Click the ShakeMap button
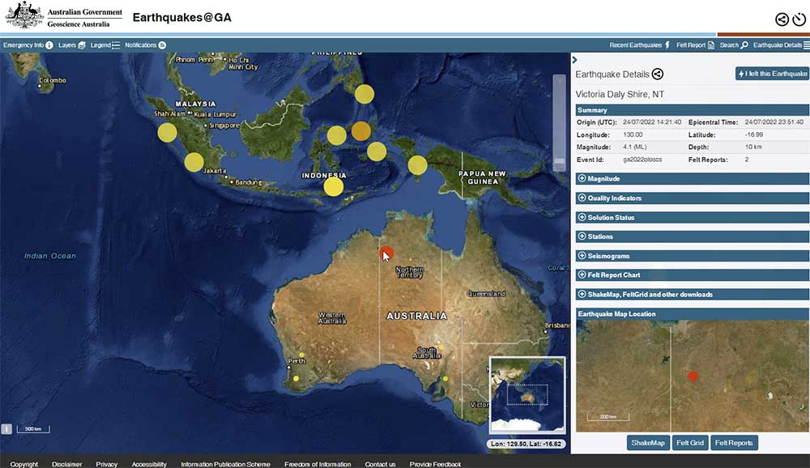 coord(648,443)
